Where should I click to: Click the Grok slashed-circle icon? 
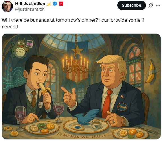151,5
